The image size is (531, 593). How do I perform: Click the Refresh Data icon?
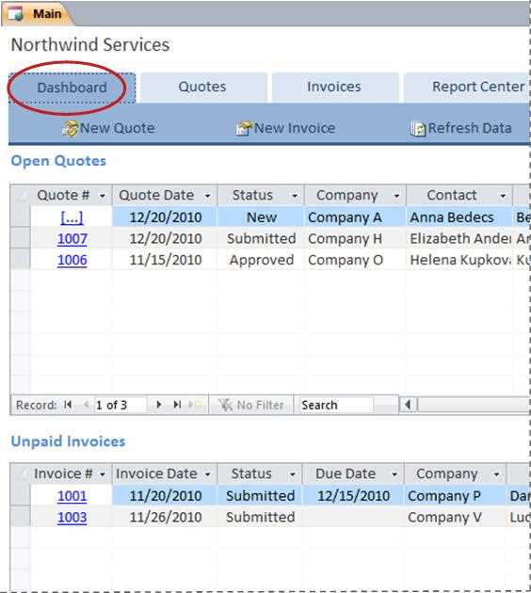point(418,129)
